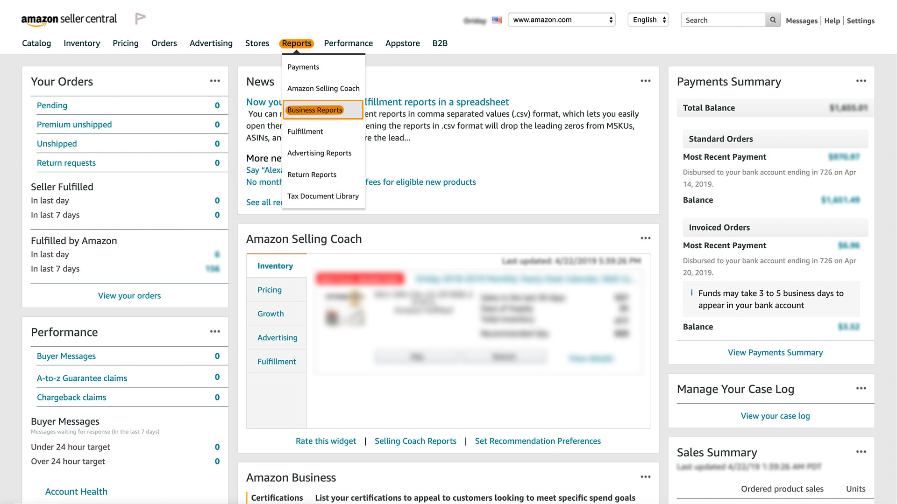Open the Inventory top menu
The image size is (897, 504).
[82, 43]
